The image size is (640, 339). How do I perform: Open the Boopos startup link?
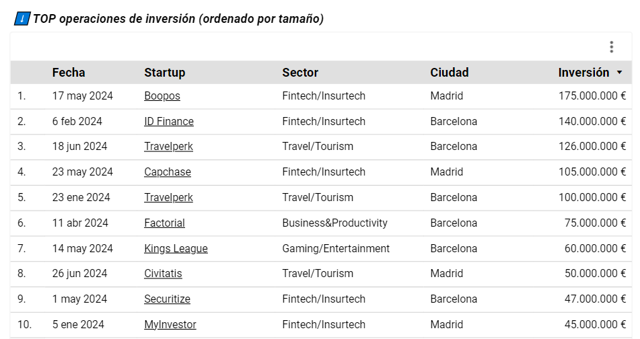pos(162,96)
